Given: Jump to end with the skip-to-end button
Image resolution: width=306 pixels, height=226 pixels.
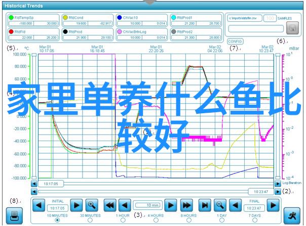Looking at the screenshot, I should [x=205, y=205].
